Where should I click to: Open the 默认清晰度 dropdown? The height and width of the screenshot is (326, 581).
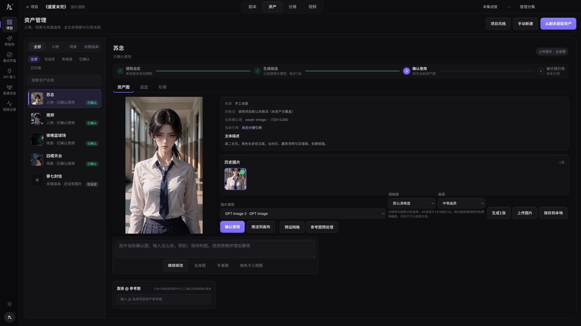click(411, 203)
